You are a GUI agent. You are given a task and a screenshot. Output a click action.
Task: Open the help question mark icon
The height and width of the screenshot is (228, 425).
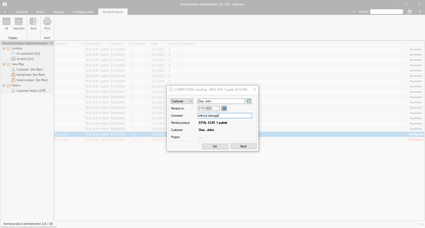(420, 12)
